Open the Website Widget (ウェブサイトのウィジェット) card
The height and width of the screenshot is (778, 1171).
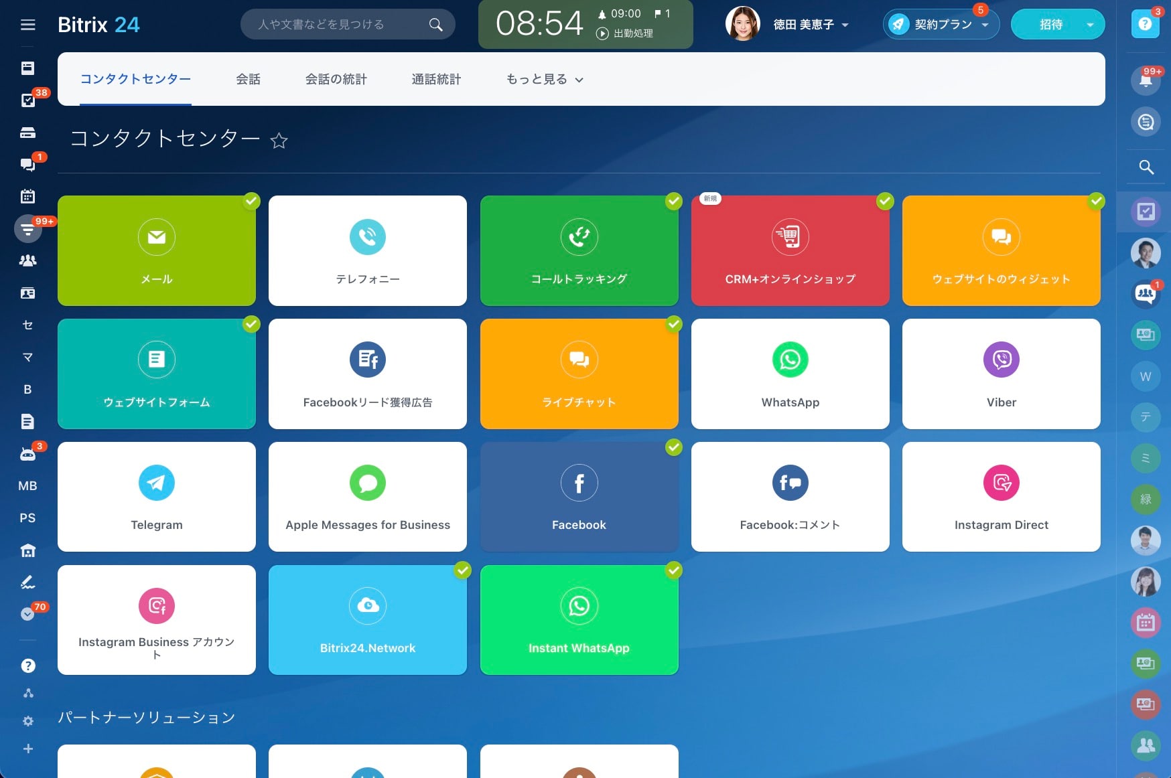[1002, 250]
